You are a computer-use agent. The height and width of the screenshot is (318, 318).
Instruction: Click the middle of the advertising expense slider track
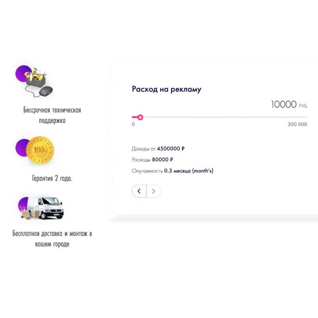point(219,117)
